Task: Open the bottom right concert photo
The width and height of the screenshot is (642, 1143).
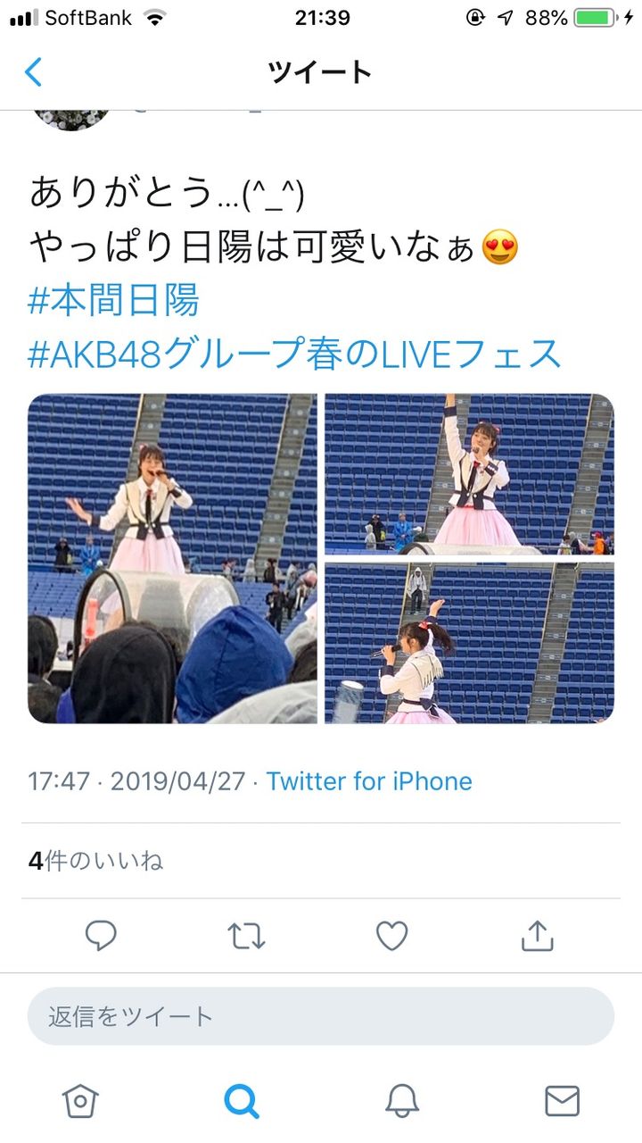Action: point(469,643)
